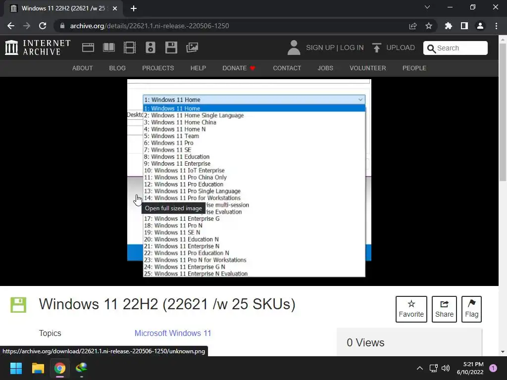Image resolution: width=507 pixels, height=380 pixels.
Task: Close the Windows 11 22H2 tab
Action: [115, 8]
